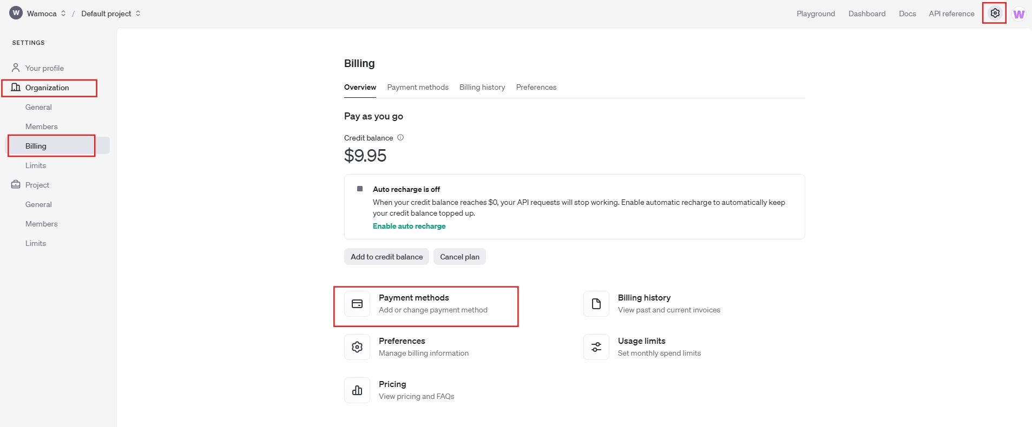Click the Pricing bar chart icon
This screenshot has width=1032, height=427.
tap(357, 390)
